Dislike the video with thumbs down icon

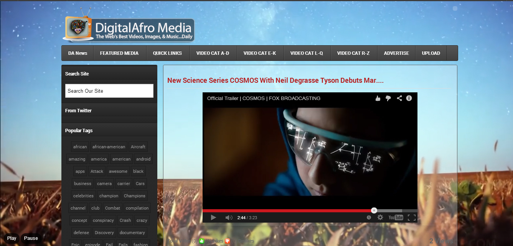click(x=388, y=98)
